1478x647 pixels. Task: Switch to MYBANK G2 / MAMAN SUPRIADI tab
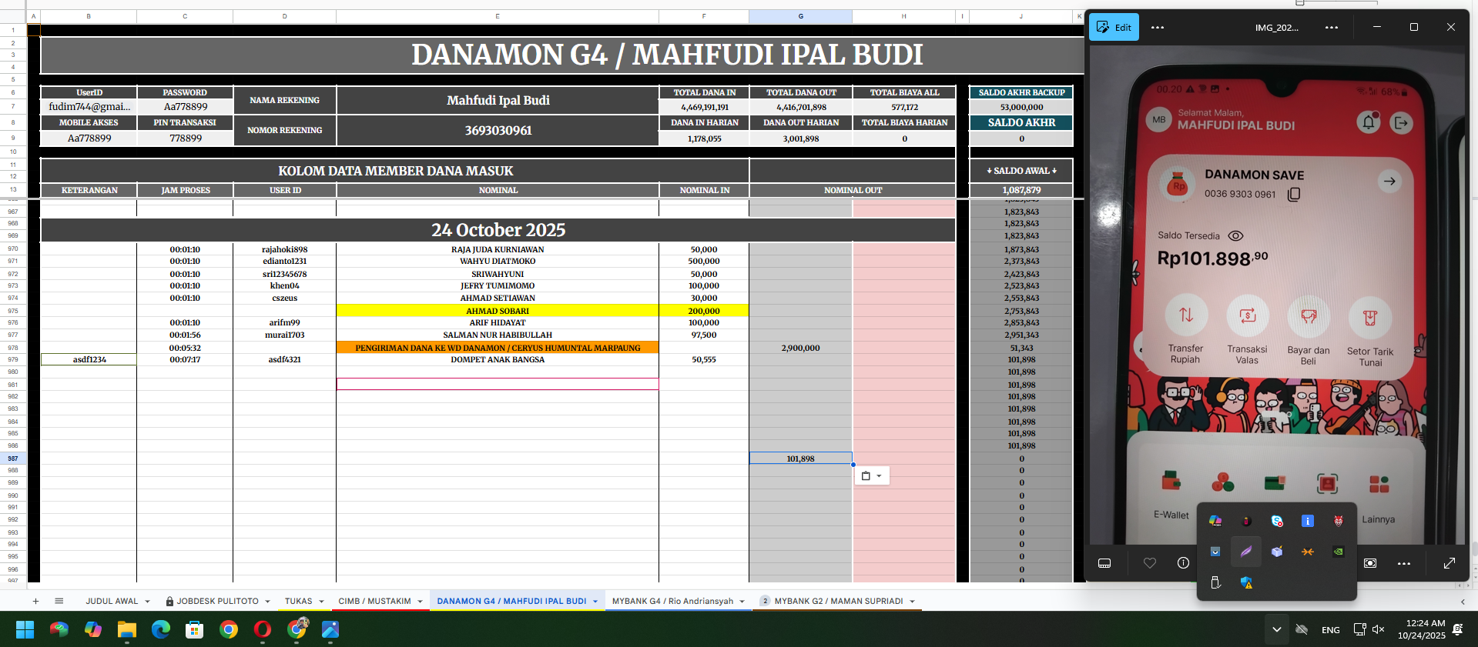click(839, 601)
